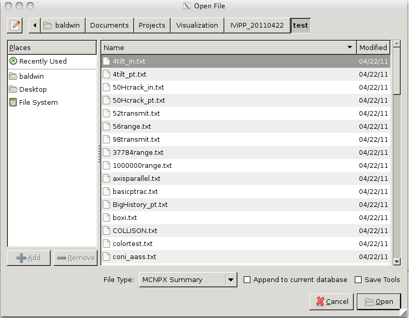The height and width of the screenshot is (318, 409).
Task: Go to the Projects path segment
Action: click(152, 25)
